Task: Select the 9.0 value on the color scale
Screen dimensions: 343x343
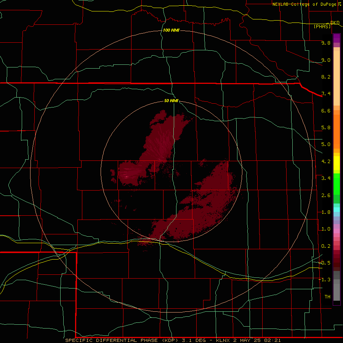Action: (x=326, y=60)
